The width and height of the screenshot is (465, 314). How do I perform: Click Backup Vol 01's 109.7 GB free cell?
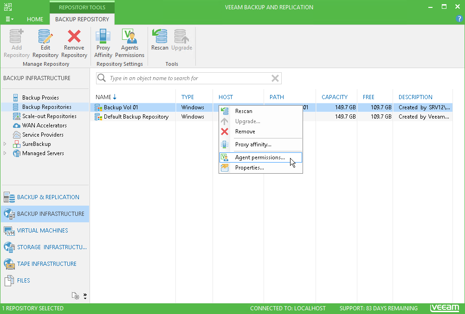click(381, 107)
